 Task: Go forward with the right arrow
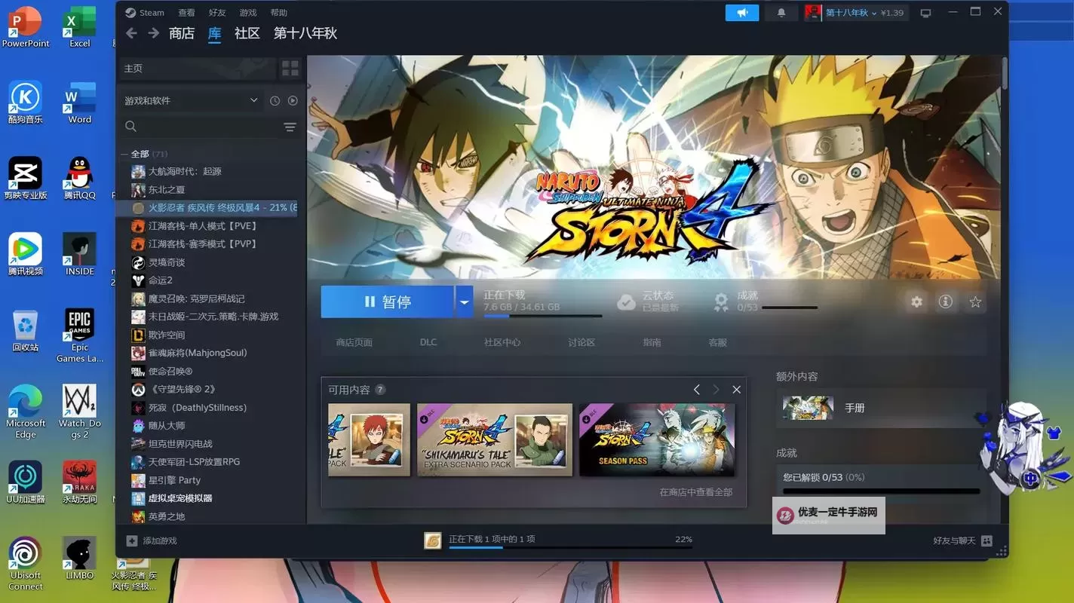[x=154, y=33]
